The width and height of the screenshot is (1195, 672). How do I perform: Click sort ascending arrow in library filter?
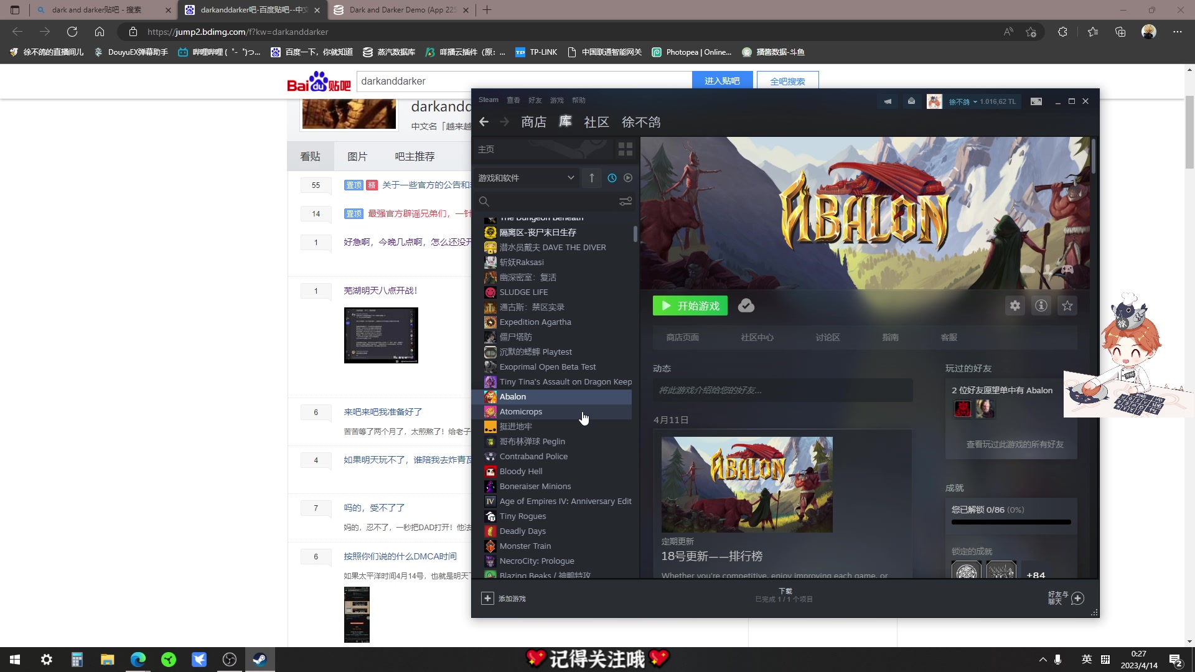pyautogui.click(x=591, y=178)
